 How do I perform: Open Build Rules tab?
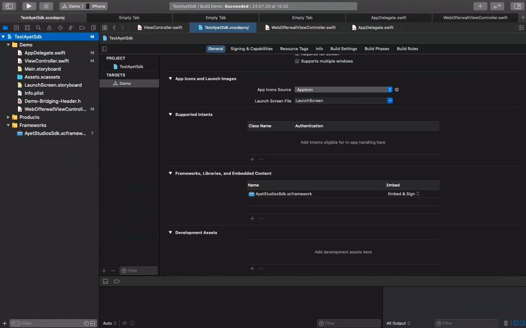pyautogui.click(x=408, y=49)
